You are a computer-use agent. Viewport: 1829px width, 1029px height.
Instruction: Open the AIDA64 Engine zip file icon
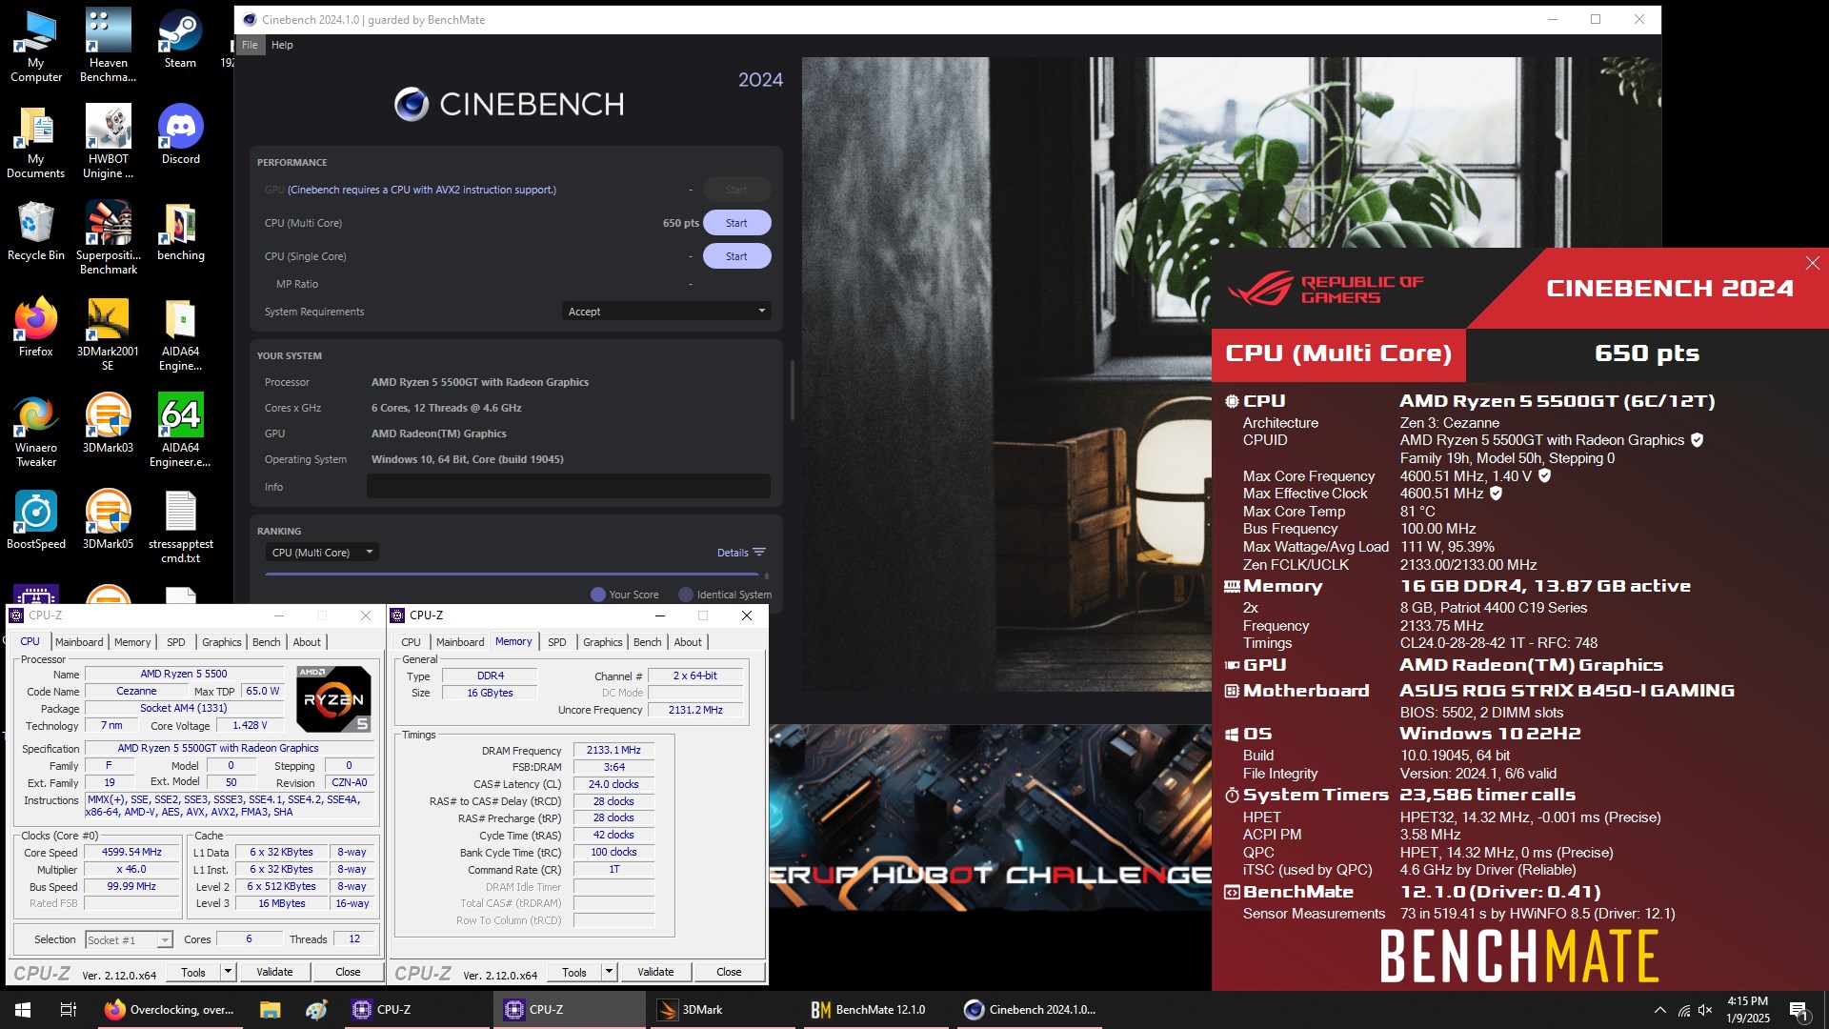(180, 333)
